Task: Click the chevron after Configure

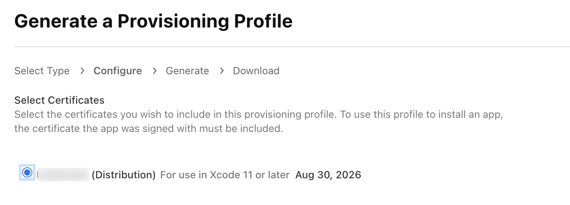Action: 155,71
